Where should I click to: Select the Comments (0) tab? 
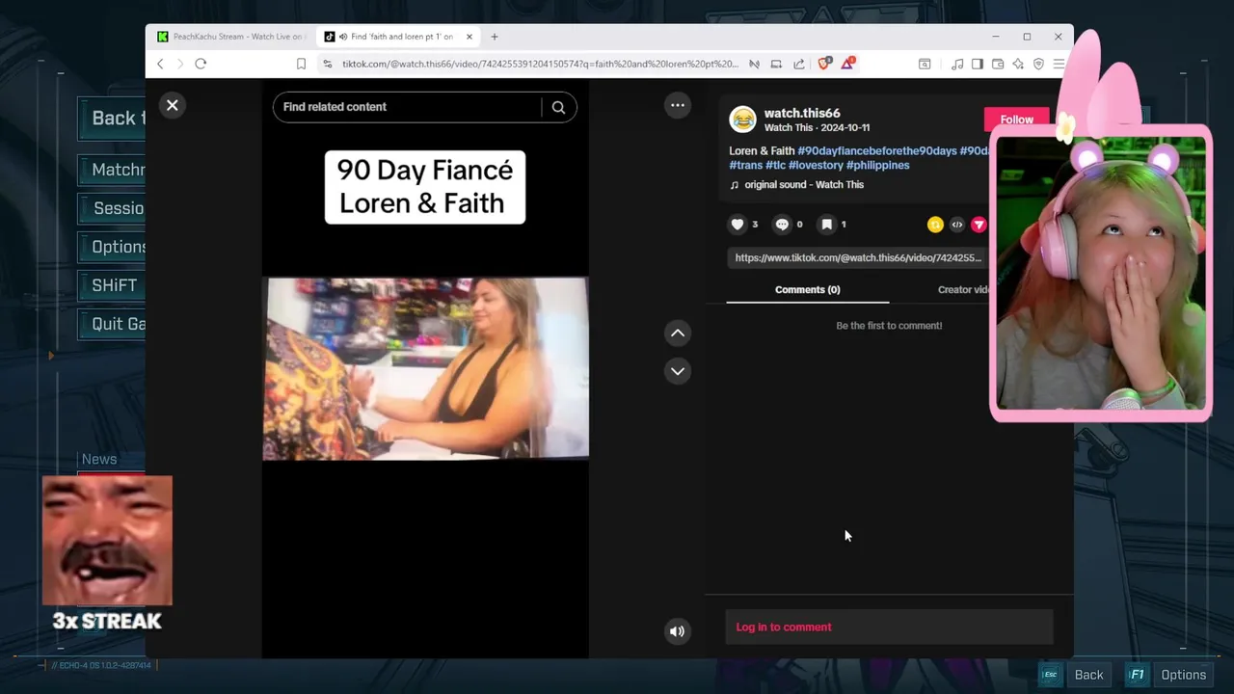[808, 290]
